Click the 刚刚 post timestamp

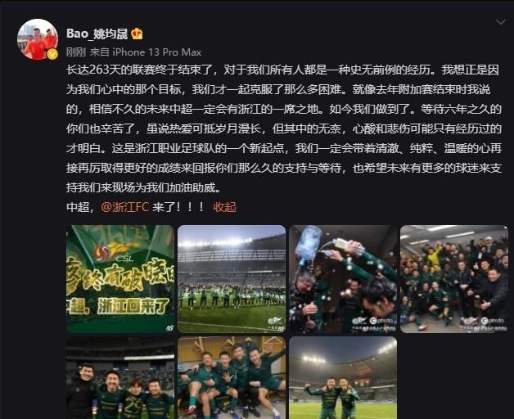tap(76, 52)
